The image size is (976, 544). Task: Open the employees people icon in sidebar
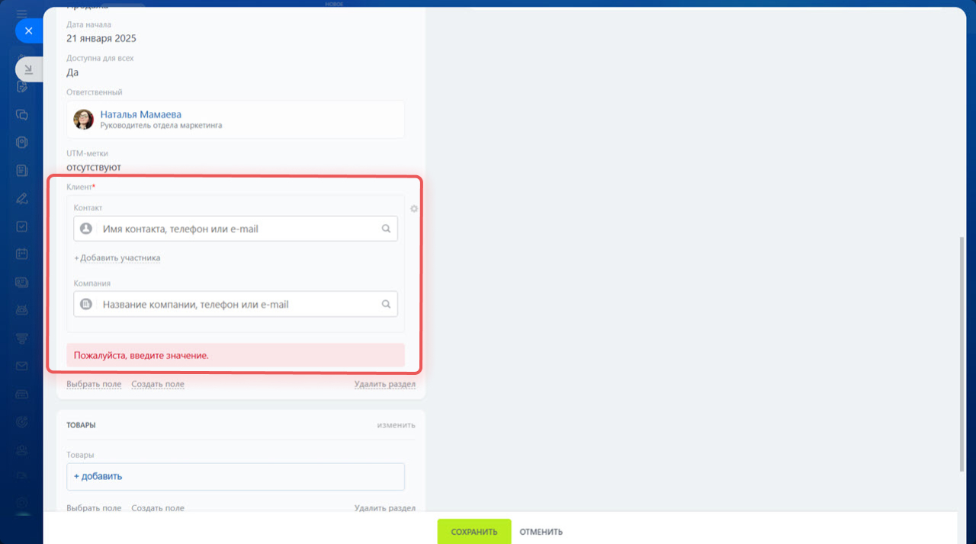[x=22, y=450]
